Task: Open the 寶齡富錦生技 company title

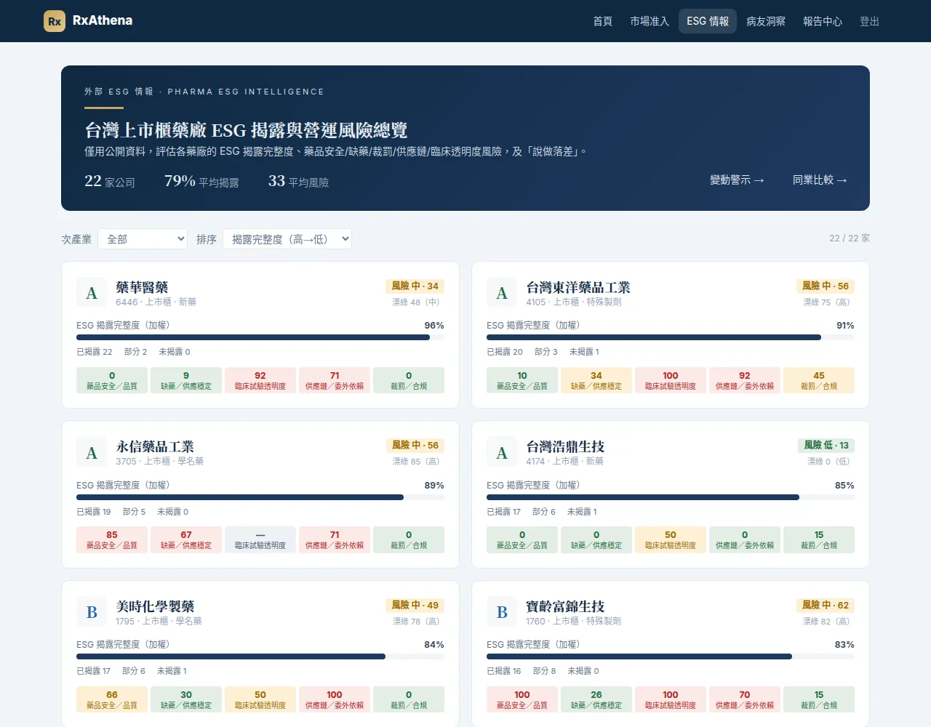Action: [565, 606]
